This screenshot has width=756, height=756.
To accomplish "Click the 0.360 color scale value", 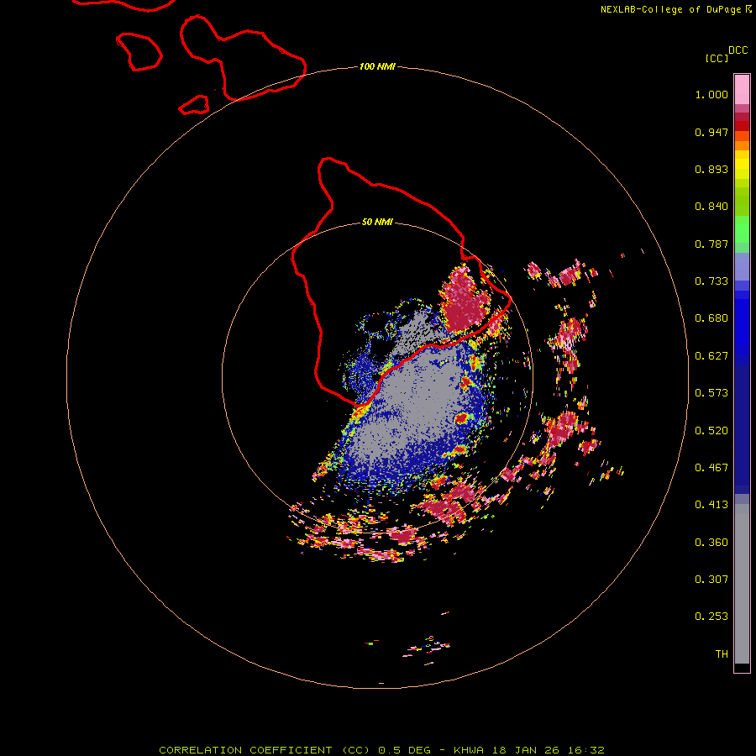I will [x=711, y=543].
